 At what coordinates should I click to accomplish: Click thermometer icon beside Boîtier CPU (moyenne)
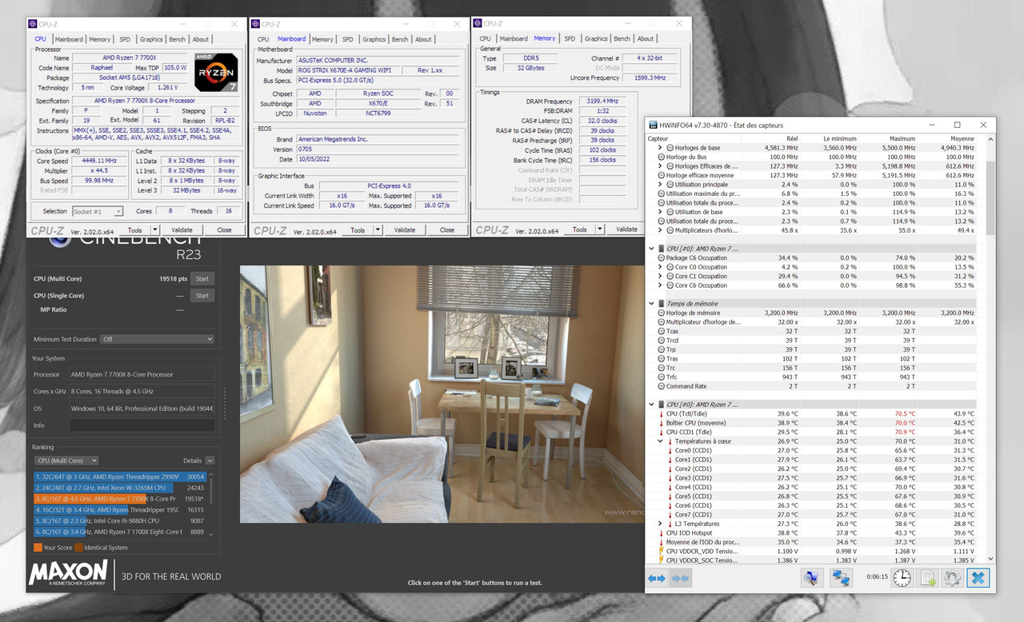(x=661, y=423)
